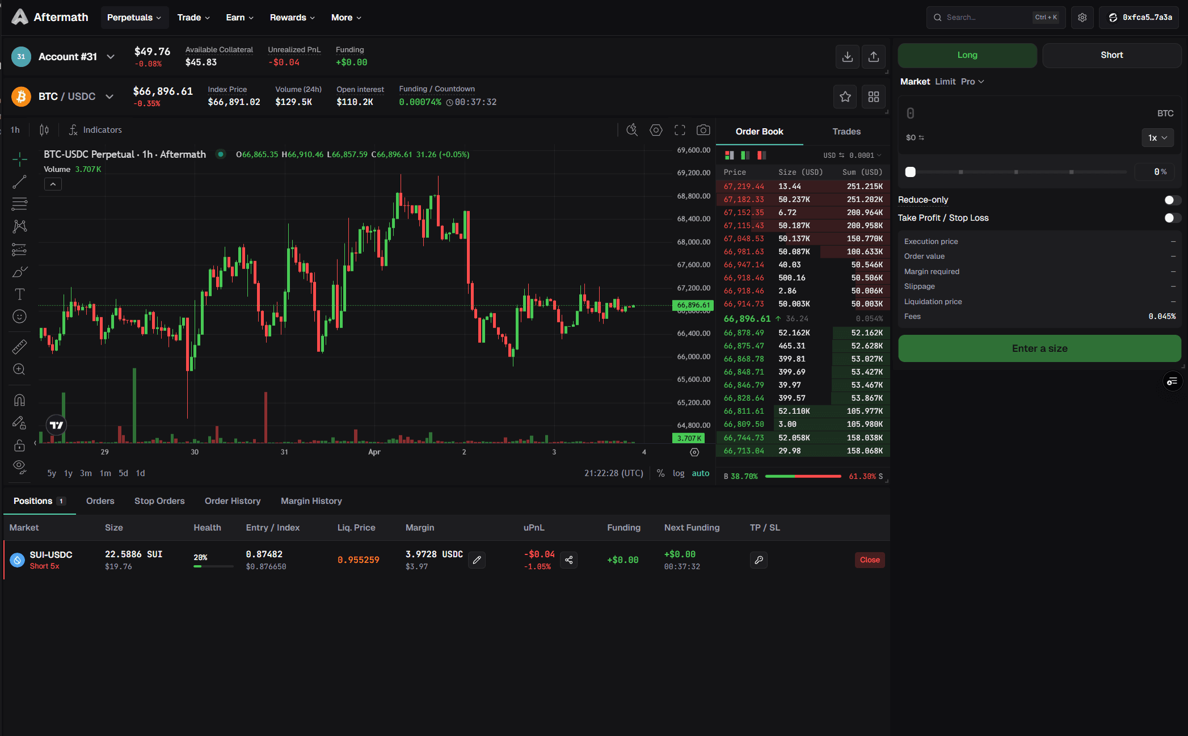Open the Perpetuals dropdown menu
The width and height of the screenshot is (1188, 736).
pyautogui.click(x=134, y=17)
